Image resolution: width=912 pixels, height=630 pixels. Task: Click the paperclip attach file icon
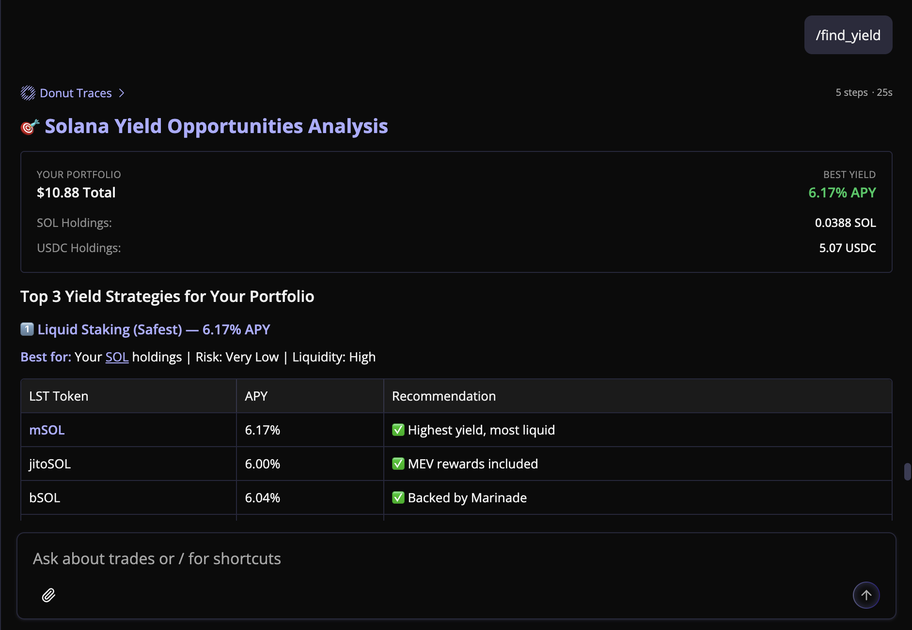(48, 595)
